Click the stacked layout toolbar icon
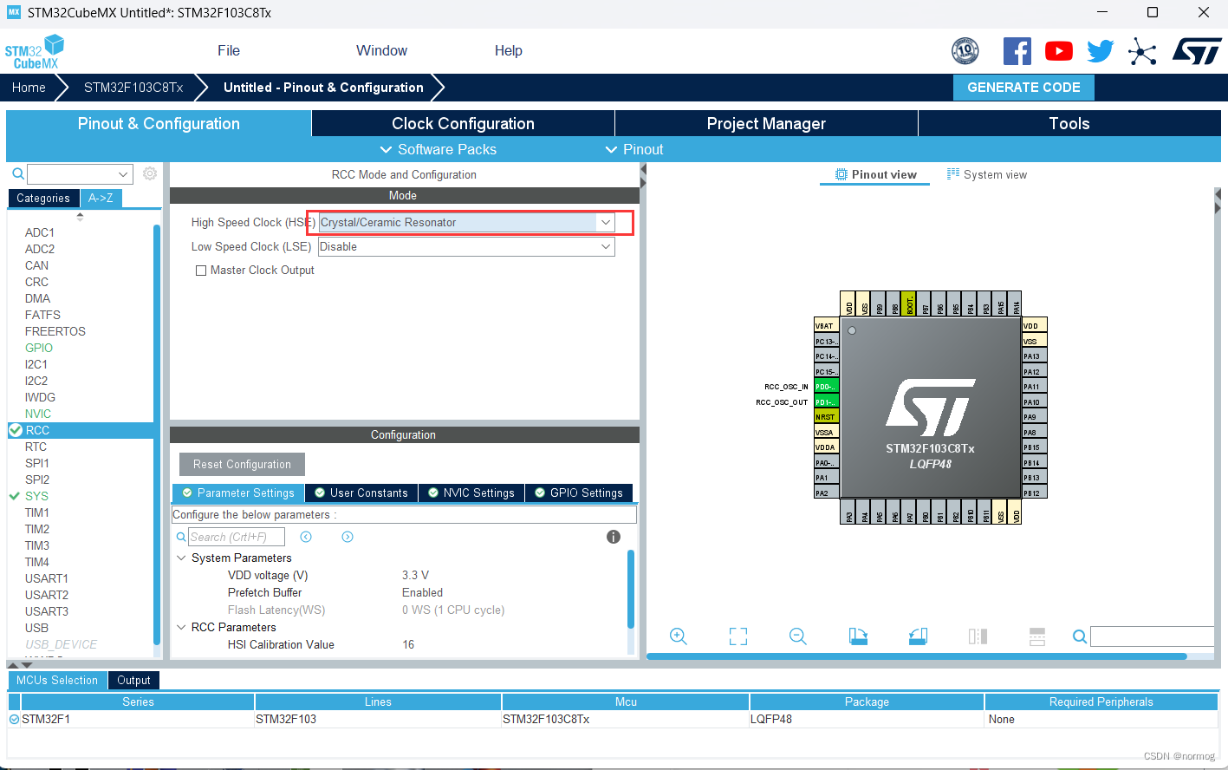 [x=1037, y=636]
